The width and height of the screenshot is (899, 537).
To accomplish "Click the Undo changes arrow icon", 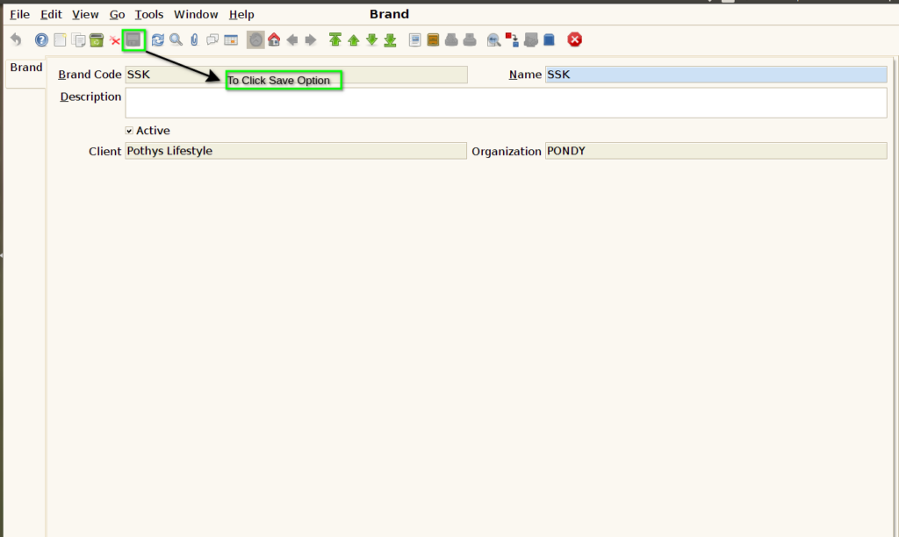I will tap(16, 39).
